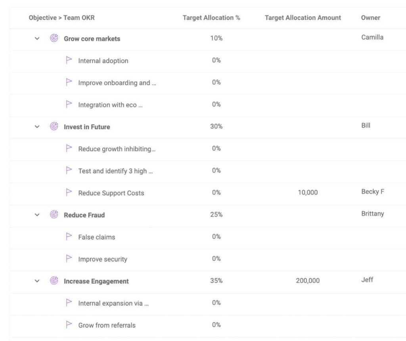Edit the 35% allocation for Increase Engagement
Screen dimensions: 406x341
(x=216, y=281)
